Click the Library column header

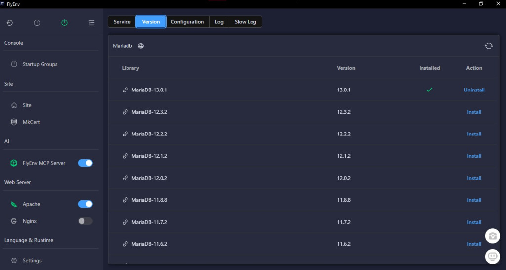pos(130,68)
